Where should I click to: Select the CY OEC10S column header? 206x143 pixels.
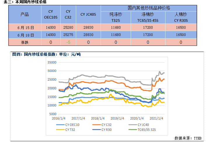pyautogui.click(x=51, y=14)
